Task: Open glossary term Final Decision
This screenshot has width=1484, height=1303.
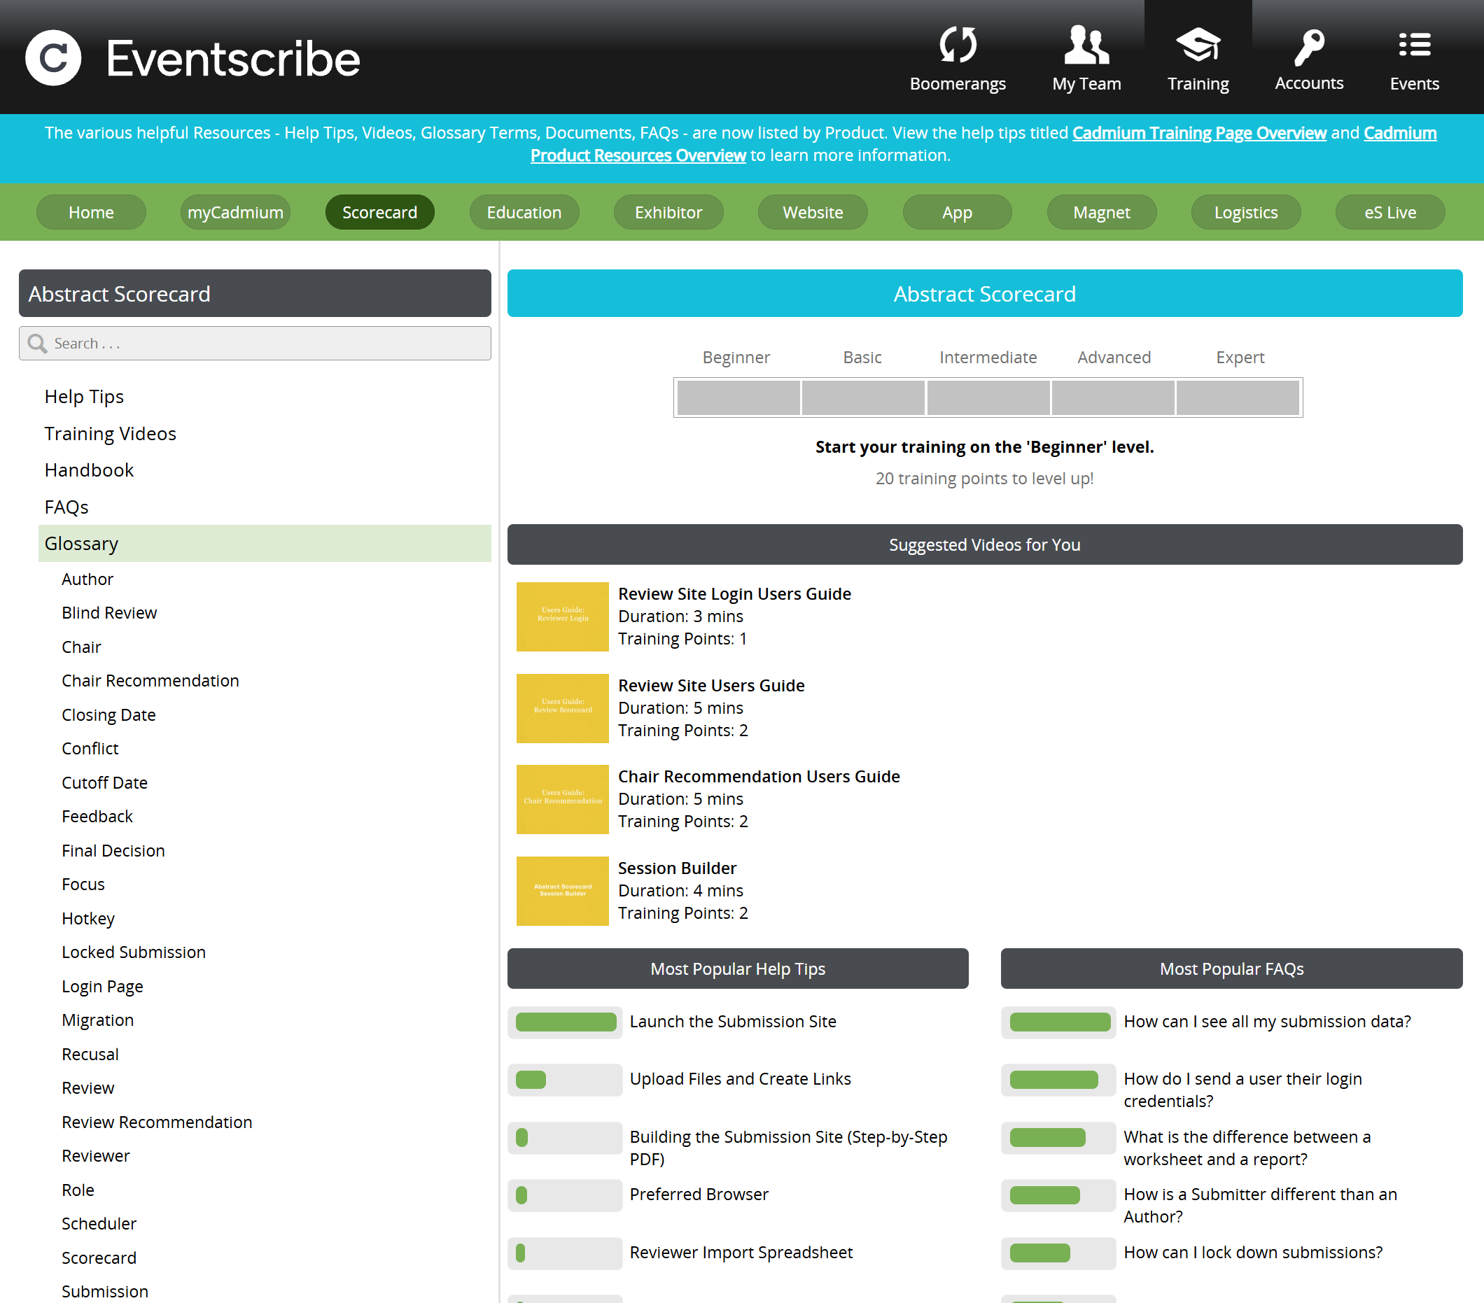Action: point(113,851)
